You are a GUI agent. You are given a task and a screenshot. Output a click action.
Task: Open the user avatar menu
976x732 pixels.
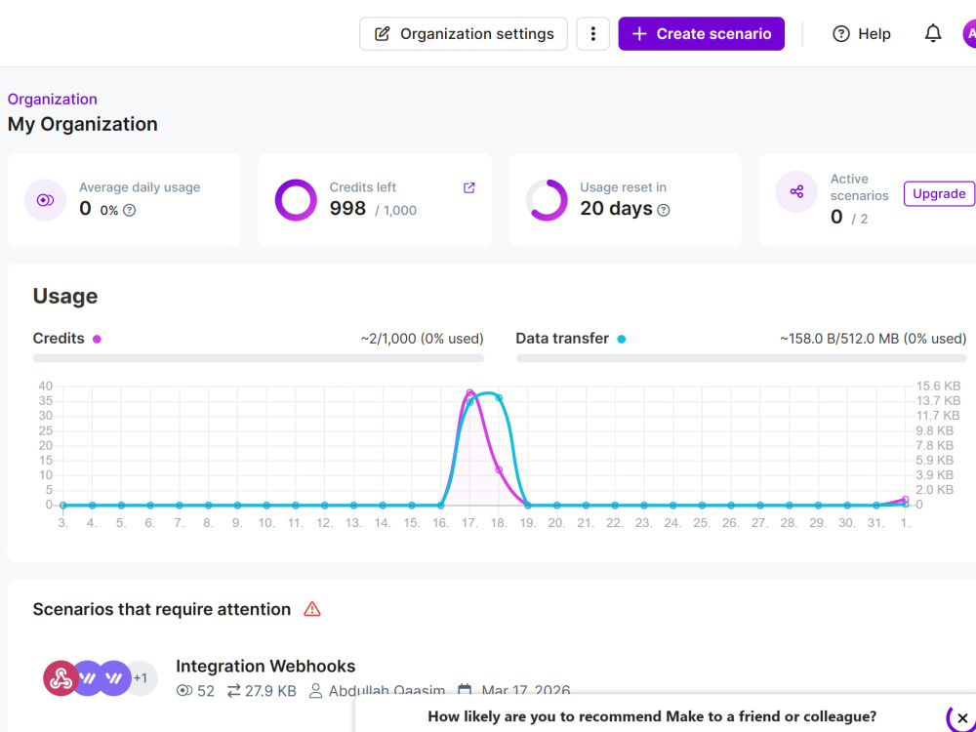click(x=970, y=33)
